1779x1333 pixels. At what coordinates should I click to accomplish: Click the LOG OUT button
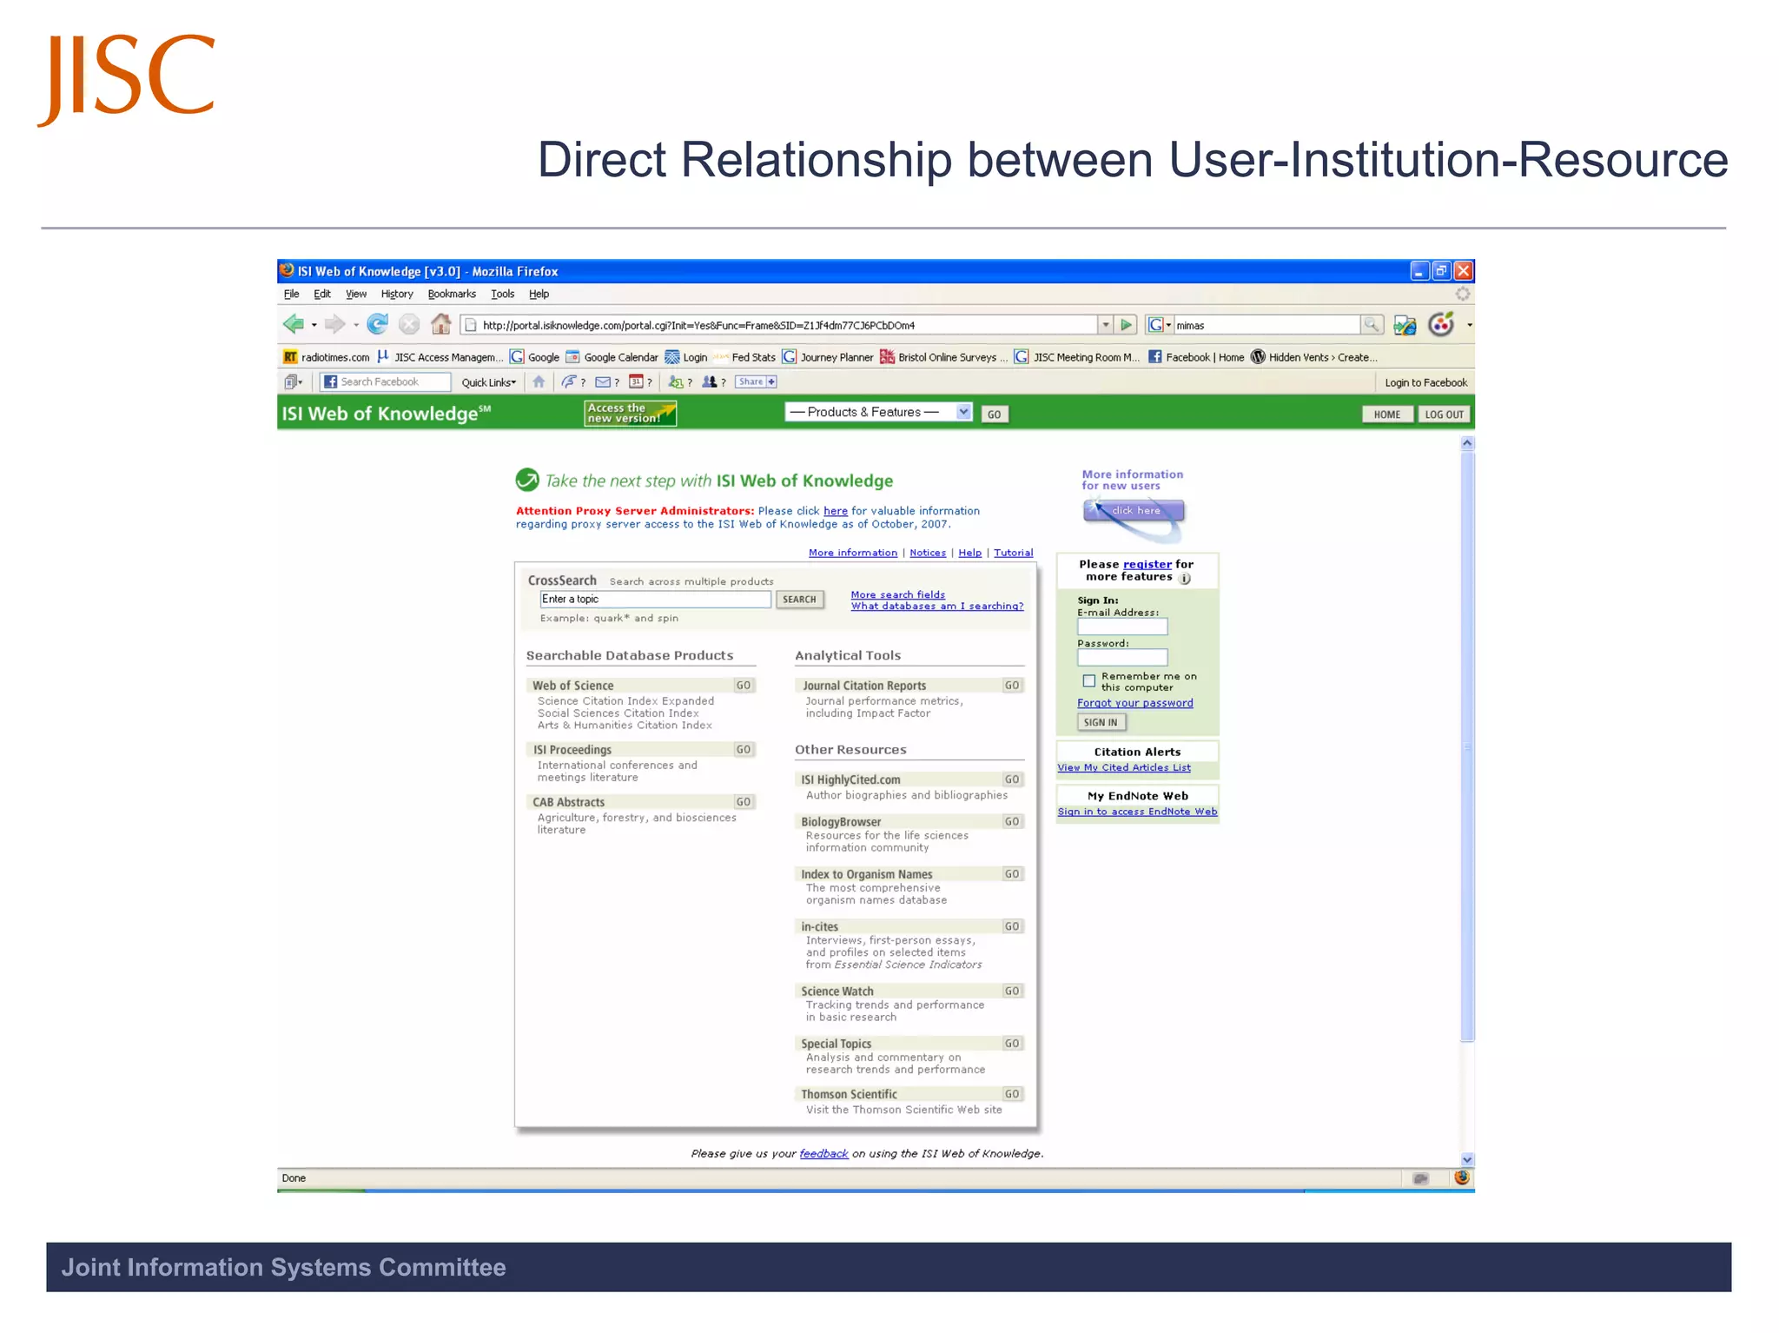pos(1444,414)
